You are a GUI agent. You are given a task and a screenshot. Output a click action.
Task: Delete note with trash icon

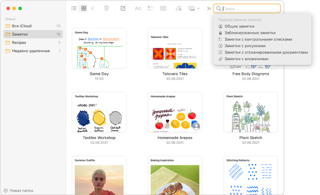tap(106, 9)
